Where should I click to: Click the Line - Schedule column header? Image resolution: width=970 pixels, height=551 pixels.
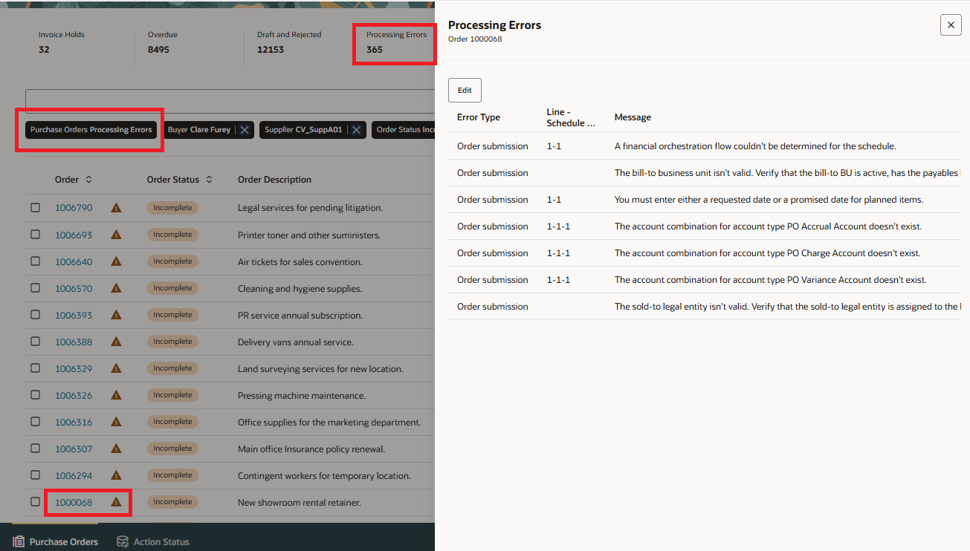click(571, 117)
